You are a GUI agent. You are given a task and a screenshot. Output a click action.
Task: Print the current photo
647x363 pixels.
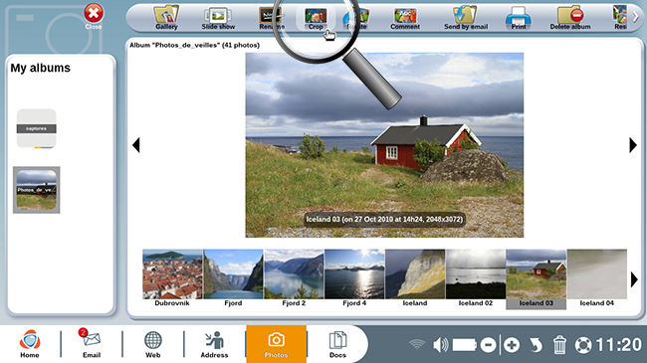click(519, 17)
